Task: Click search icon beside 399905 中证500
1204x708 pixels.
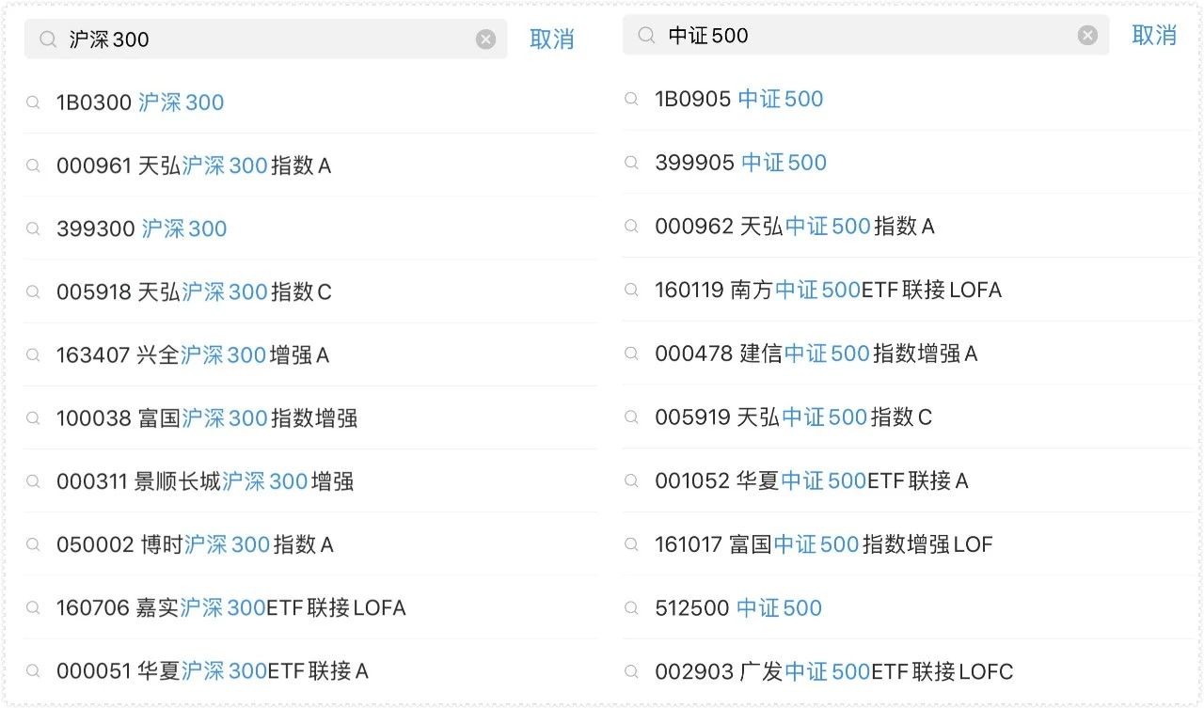Action: pos(632,163)
